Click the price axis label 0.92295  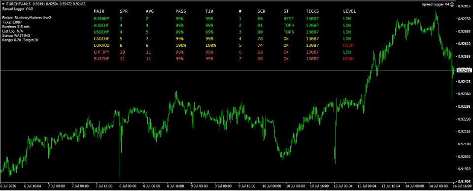465,106
